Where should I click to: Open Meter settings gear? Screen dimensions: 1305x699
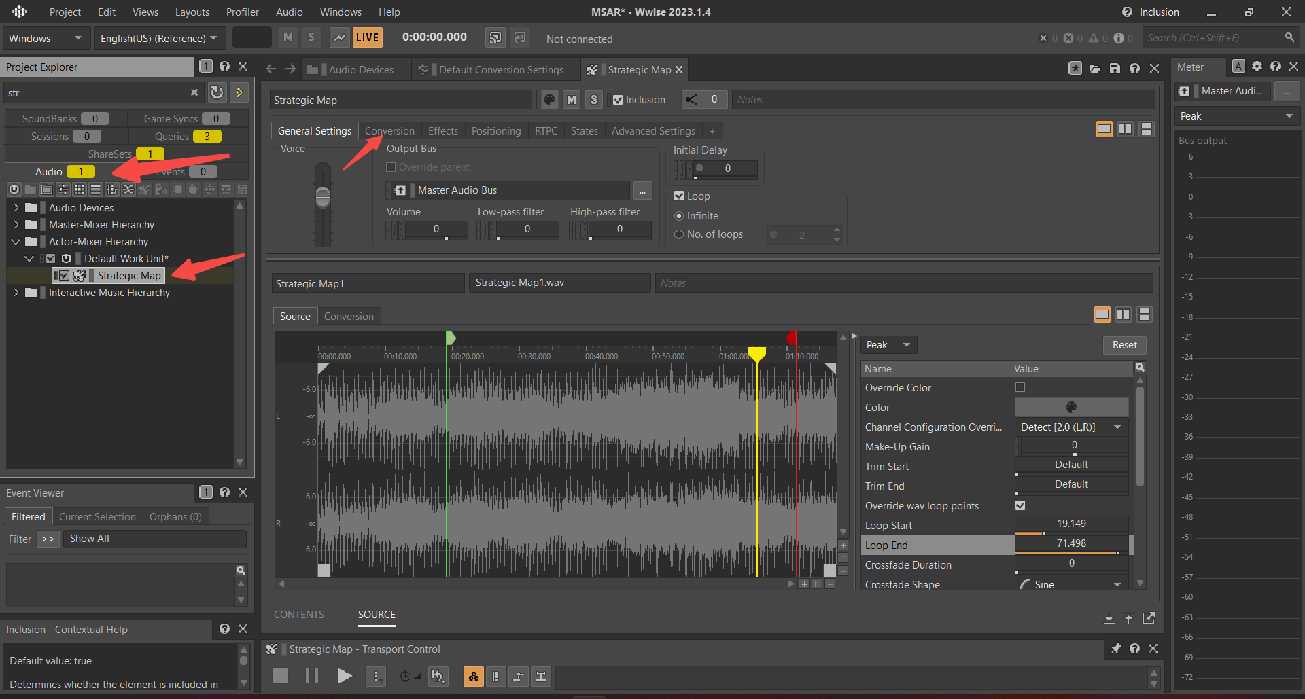pos(1257,67)
